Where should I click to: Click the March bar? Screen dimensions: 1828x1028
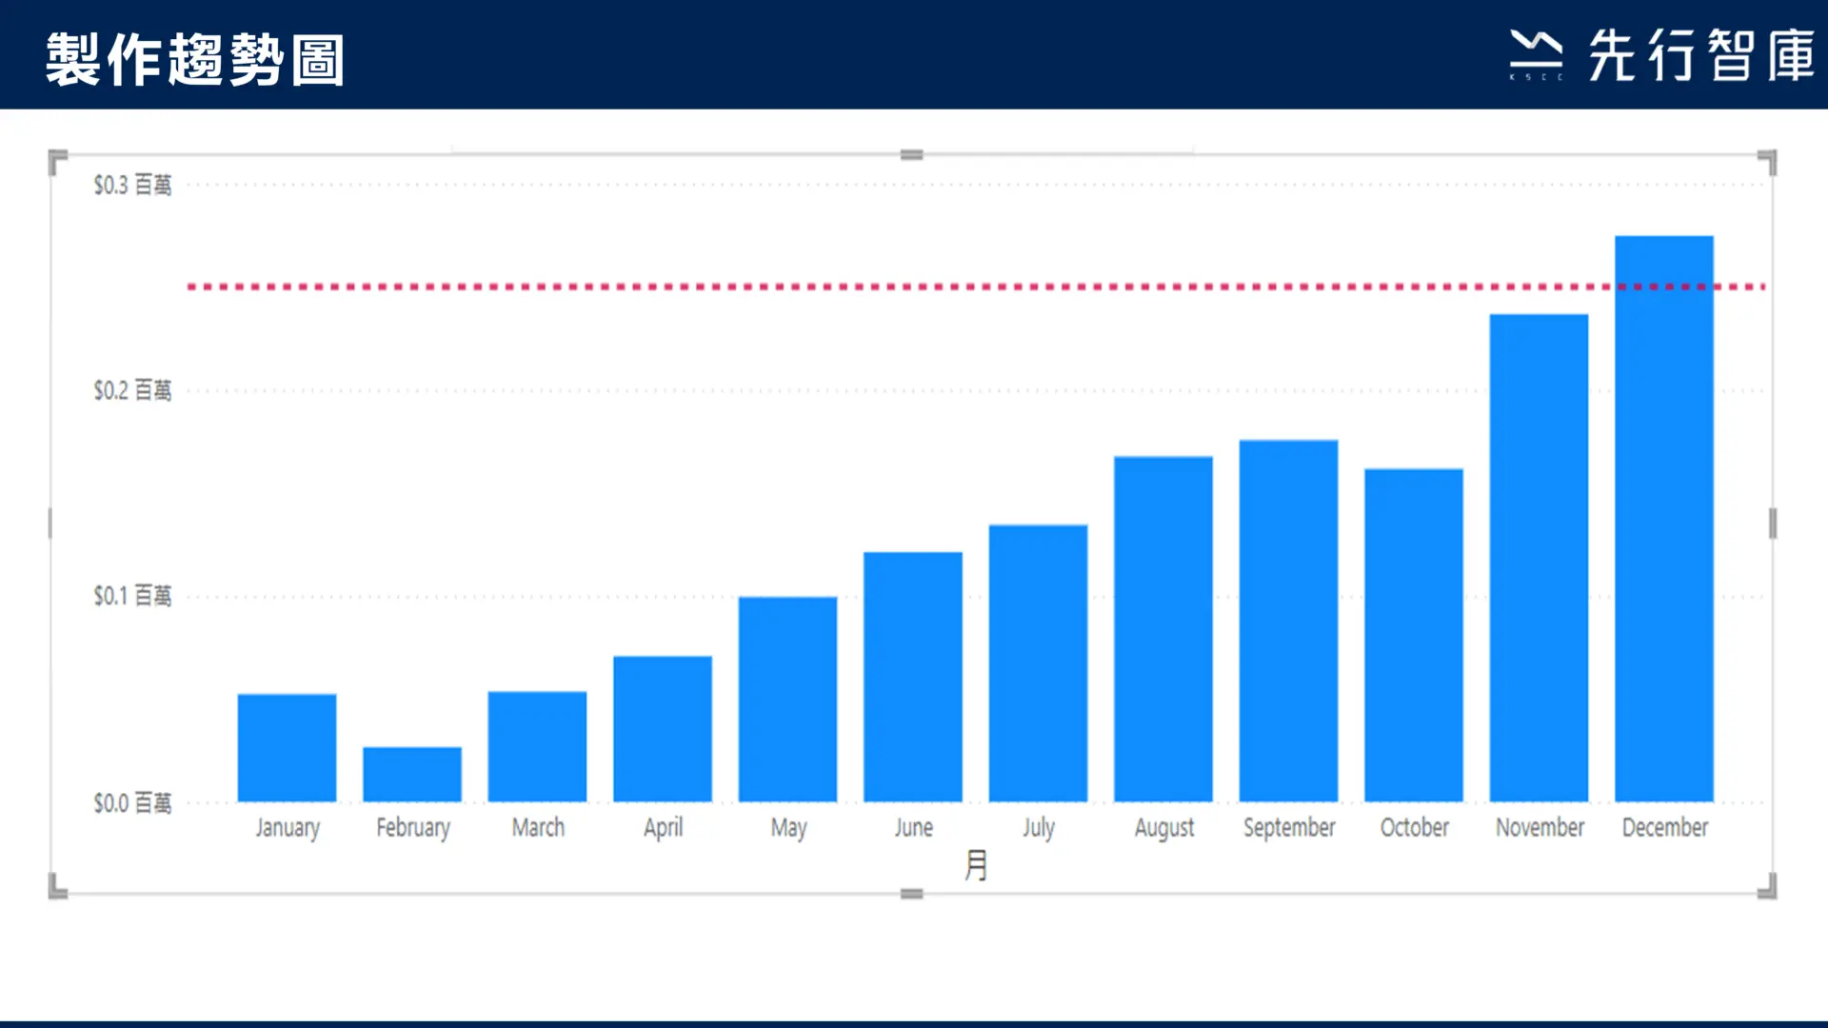(537, 747)
